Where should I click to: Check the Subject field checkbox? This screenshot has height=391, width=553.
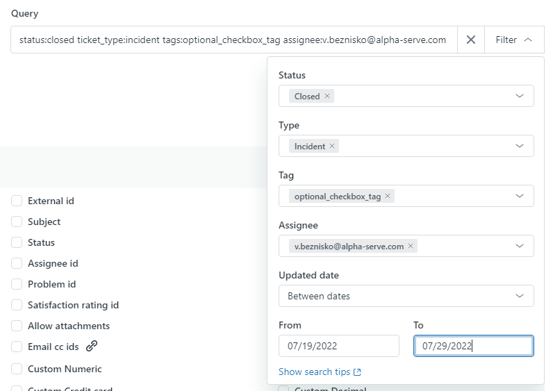[x=17, y=222]
